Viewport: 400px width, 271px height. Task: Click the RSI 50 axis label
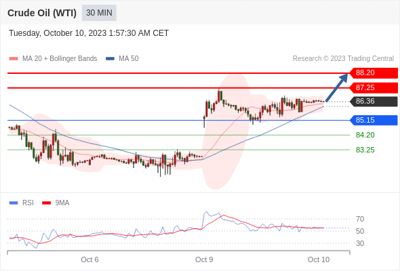pyautogui.click(x=360, y=231)
